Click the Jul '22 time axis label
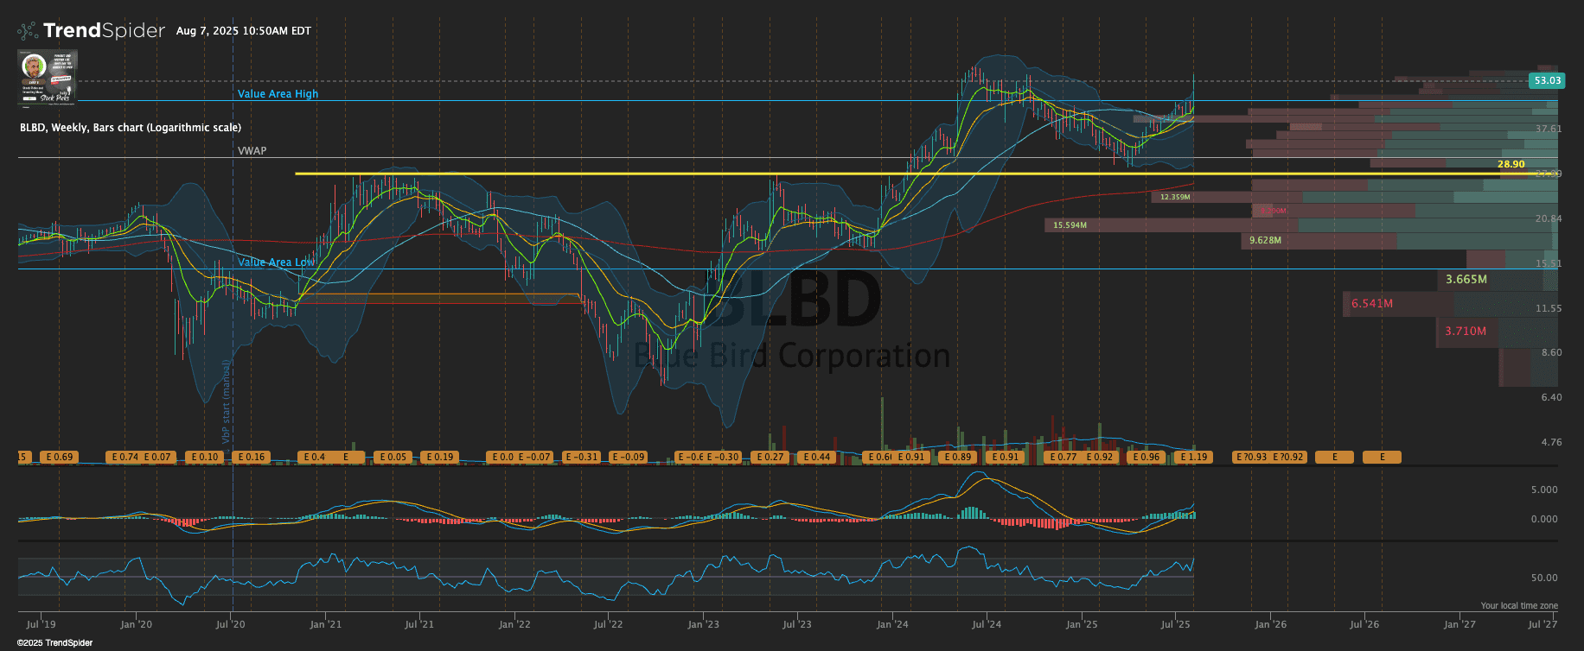 pyautogui.click(x=608, y=624)
